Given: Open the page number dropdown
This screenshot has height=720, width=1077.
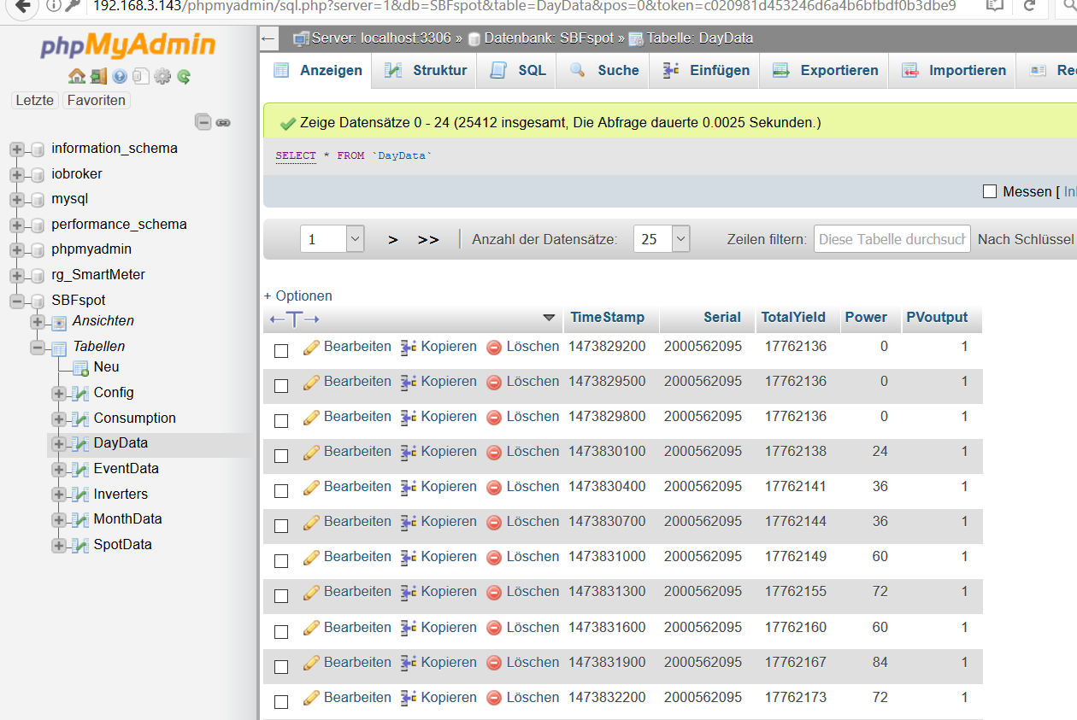Looking at the screenshot, I should pos(333,239).
